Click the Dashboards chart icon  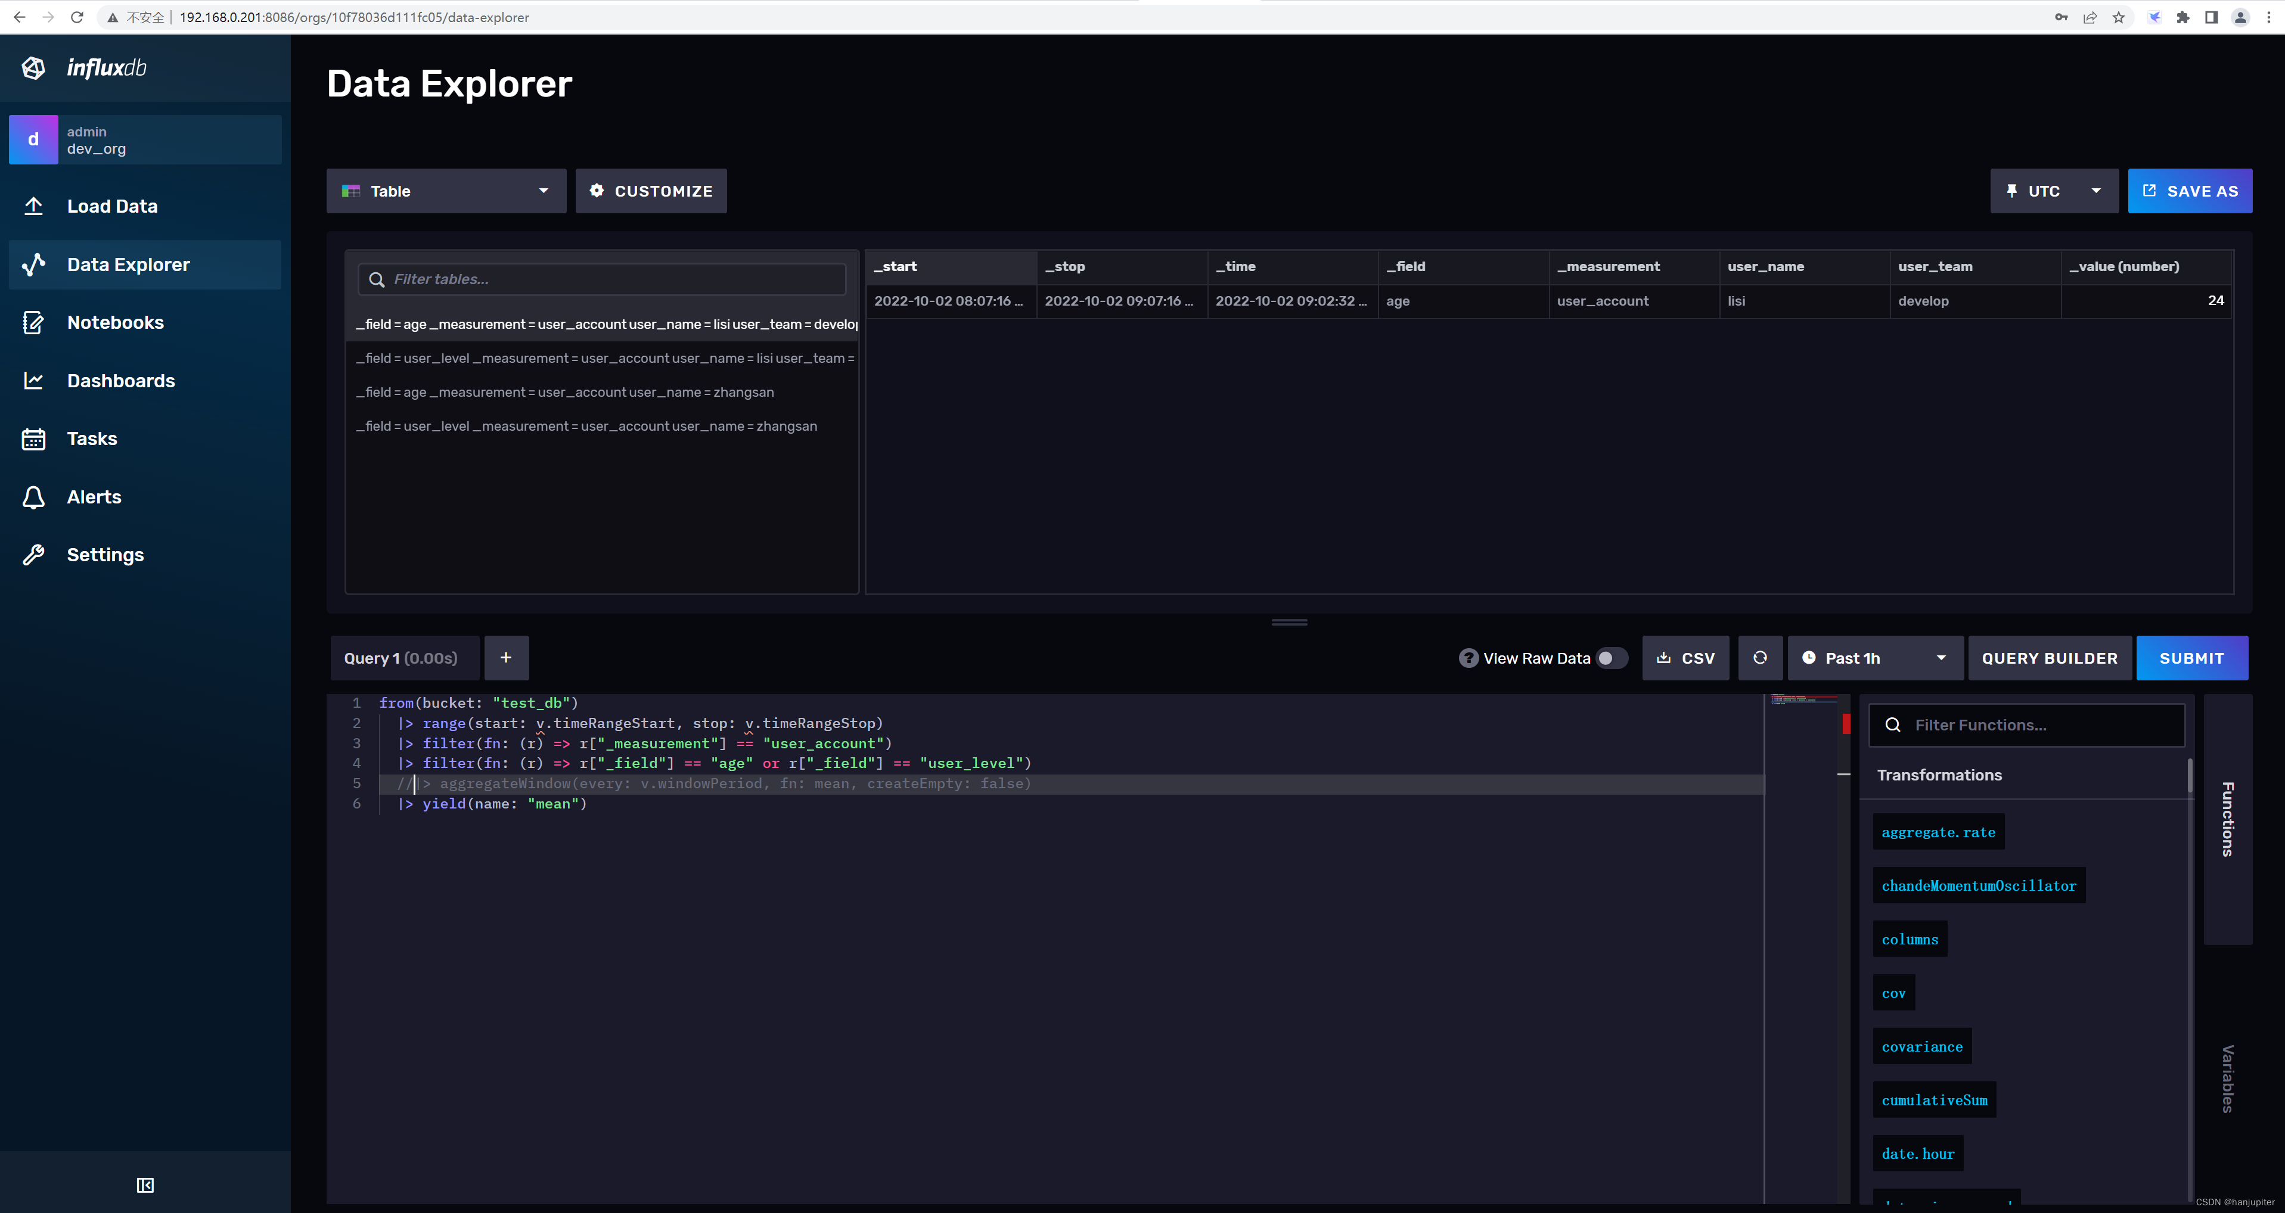(x=34, y=380)
